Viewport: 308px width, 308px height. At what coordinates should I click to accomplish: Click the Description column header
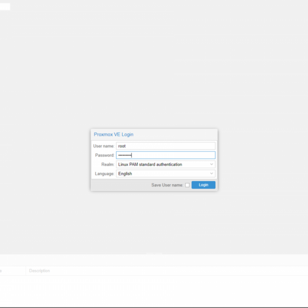(x=39, y=271)
